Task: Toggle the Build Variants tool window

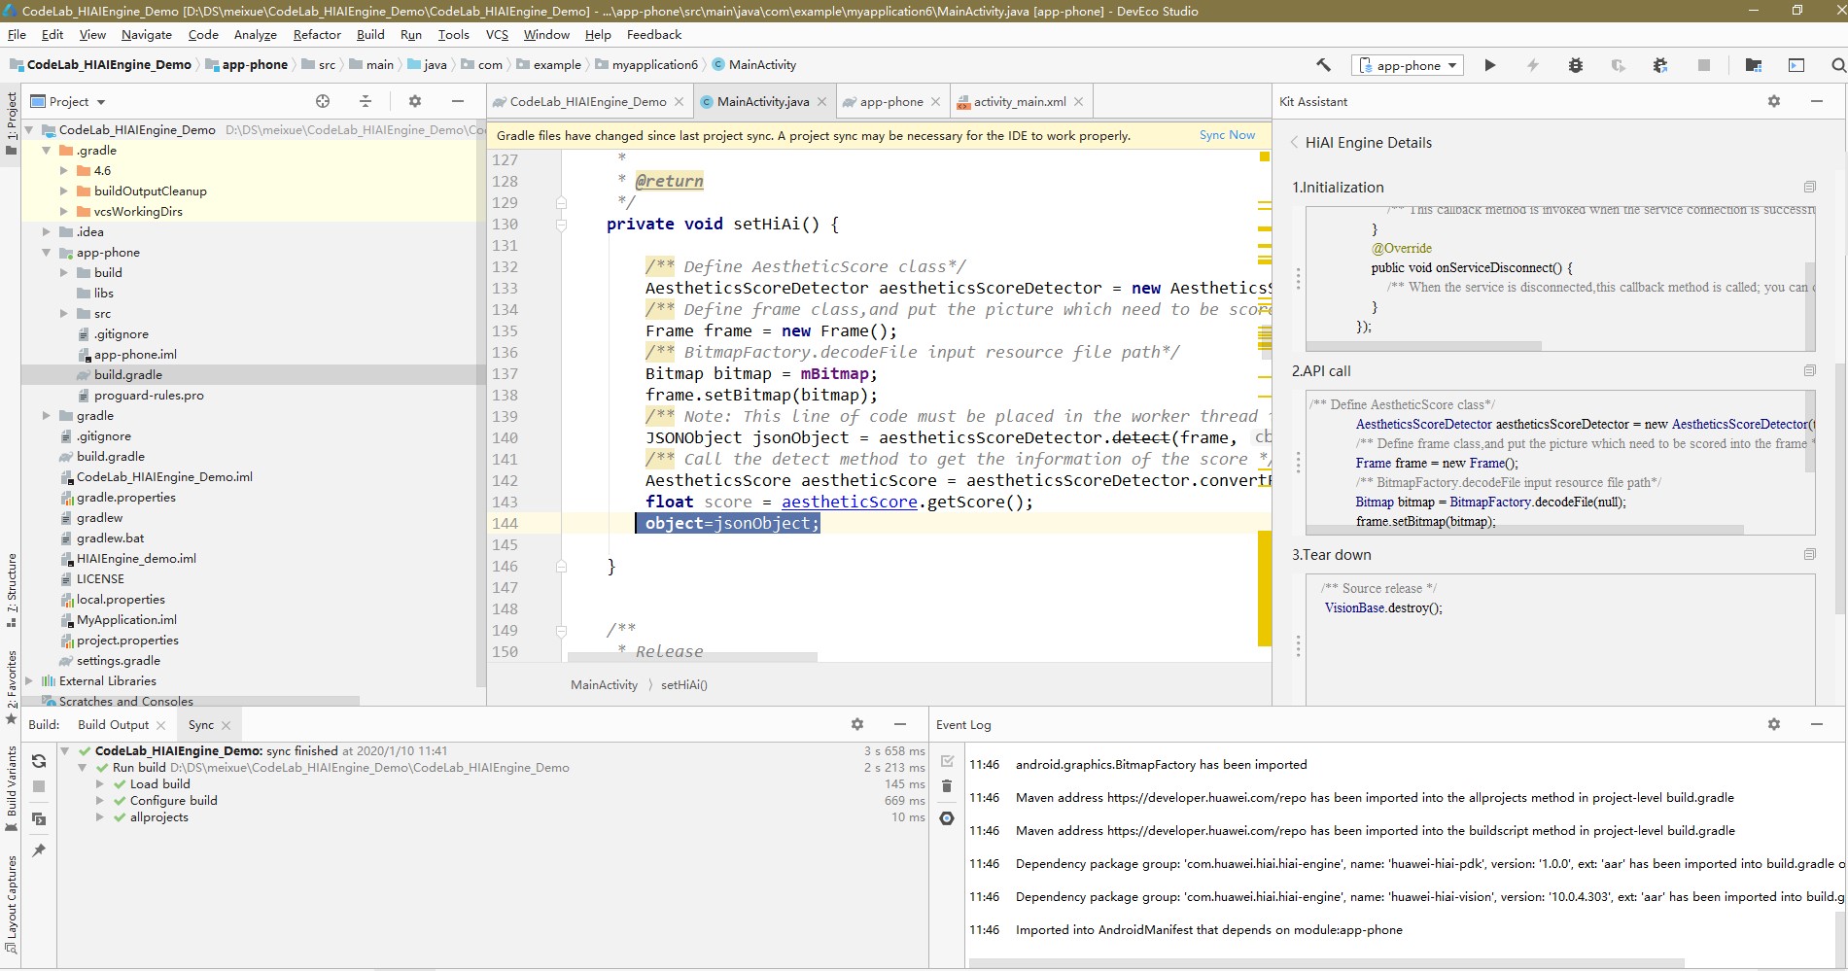Action: pos(11,789)
